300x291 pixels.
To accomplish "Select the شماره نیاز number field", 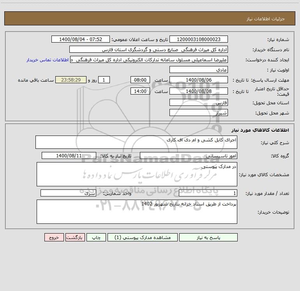I will (x=199, y=39).
